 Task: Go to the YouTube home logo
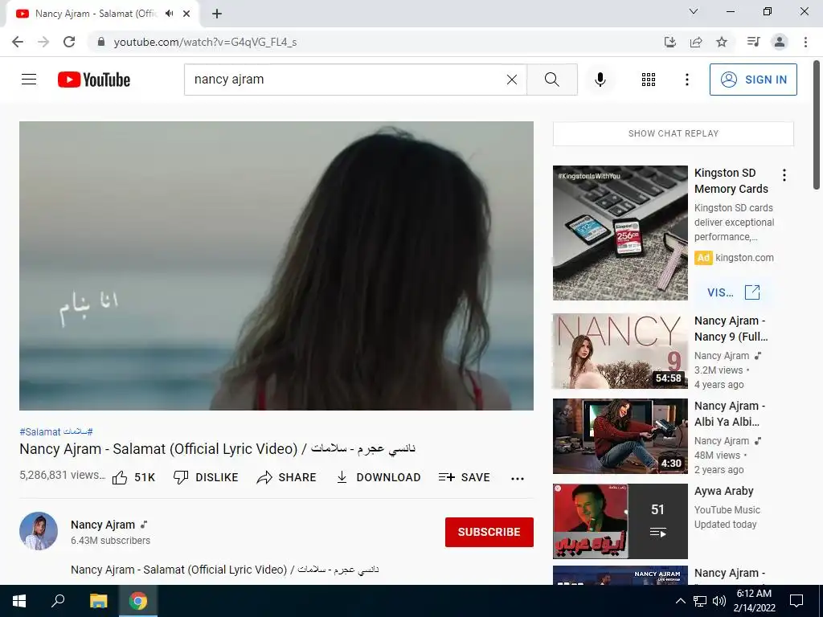pos(94,80)
